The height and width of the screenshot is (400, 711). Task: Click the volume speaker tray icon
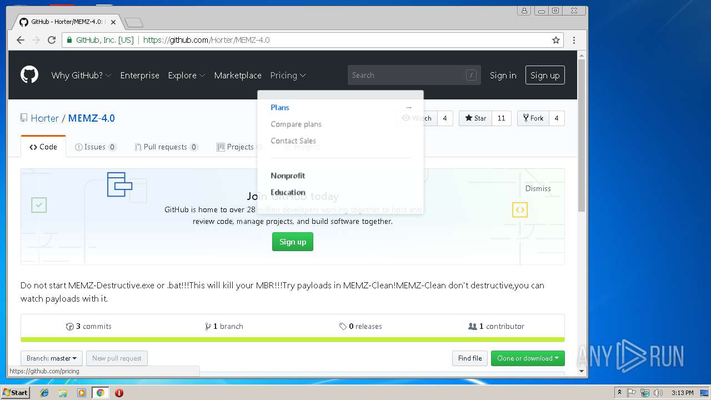coord(658,393)
